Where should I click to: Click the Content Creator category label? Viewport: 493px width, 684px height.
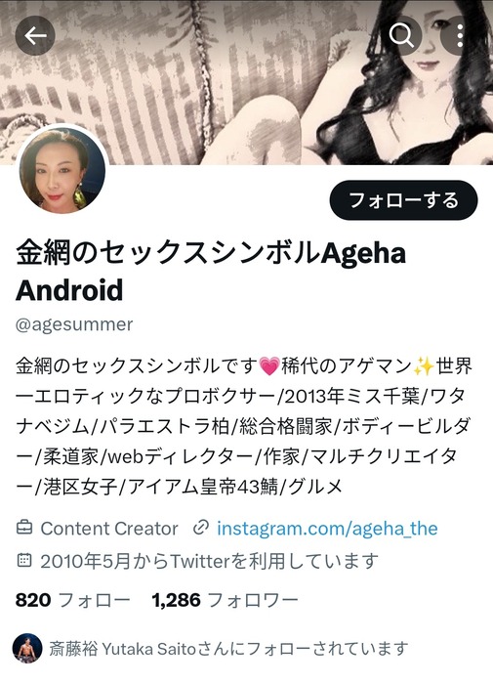109,529
